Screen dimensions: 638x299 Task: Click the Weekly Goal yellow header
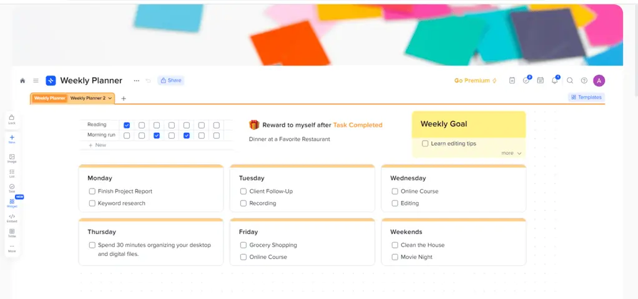[x=469, y=124]
